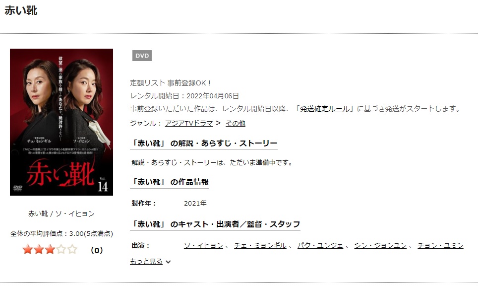This screenshot has height=289, width=478.
Task: Click the third orange rating star
Action: click(50, 250)
